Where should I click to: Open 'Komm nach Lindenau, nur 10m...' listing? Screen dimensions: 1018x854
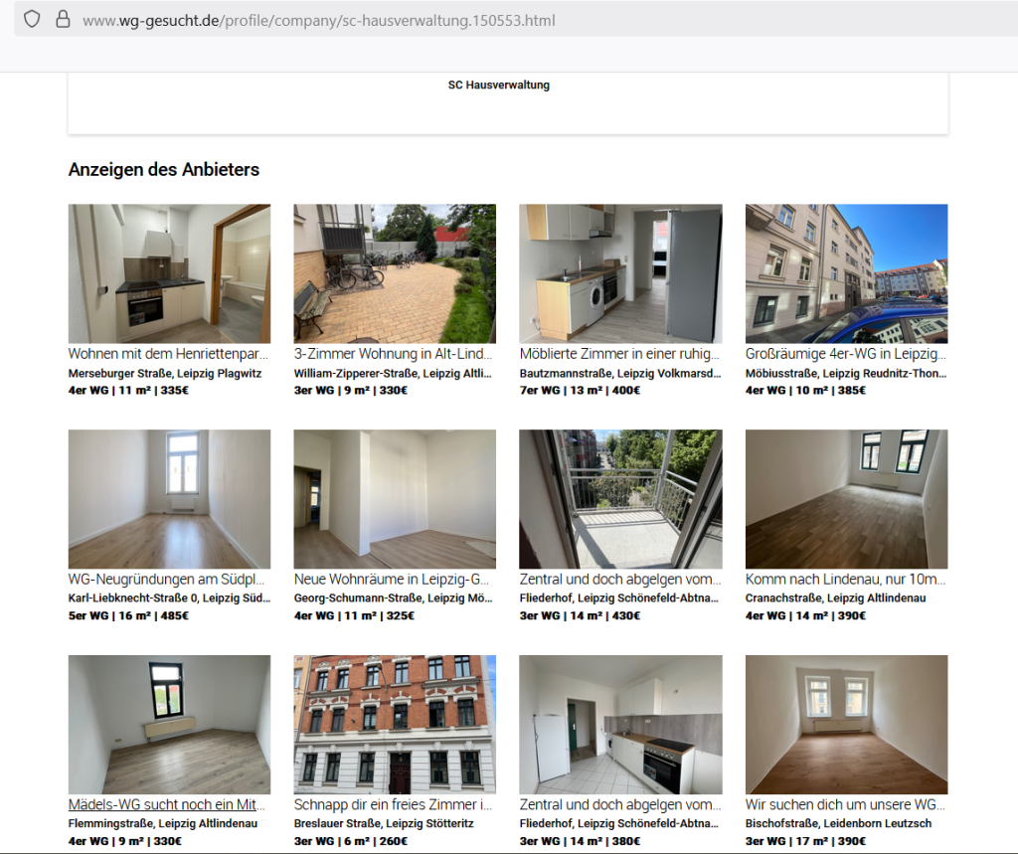(845, 579)
